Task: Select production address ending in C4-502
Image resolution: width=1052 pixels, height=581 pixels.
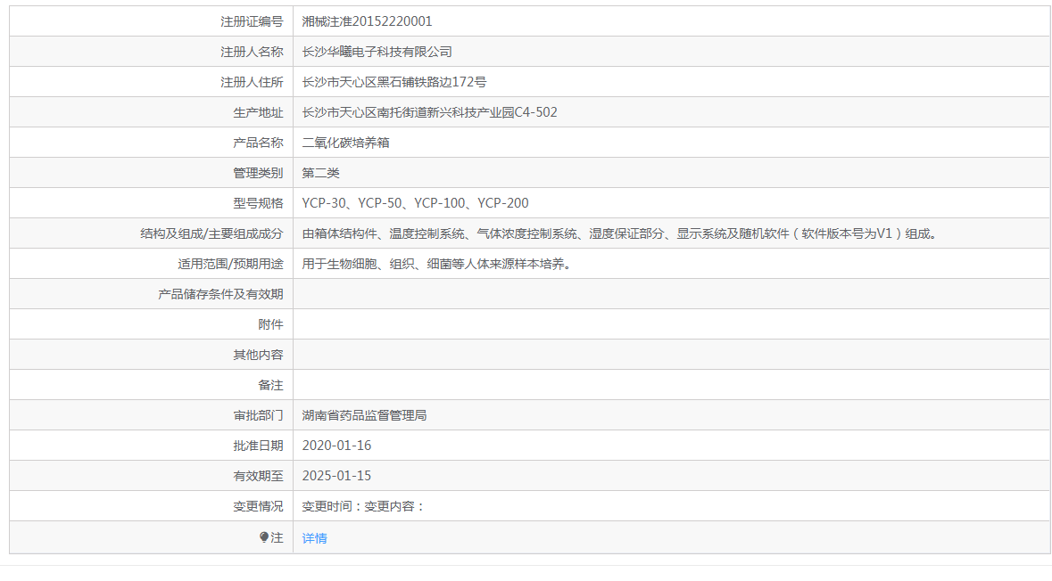Action: [429, 112]
